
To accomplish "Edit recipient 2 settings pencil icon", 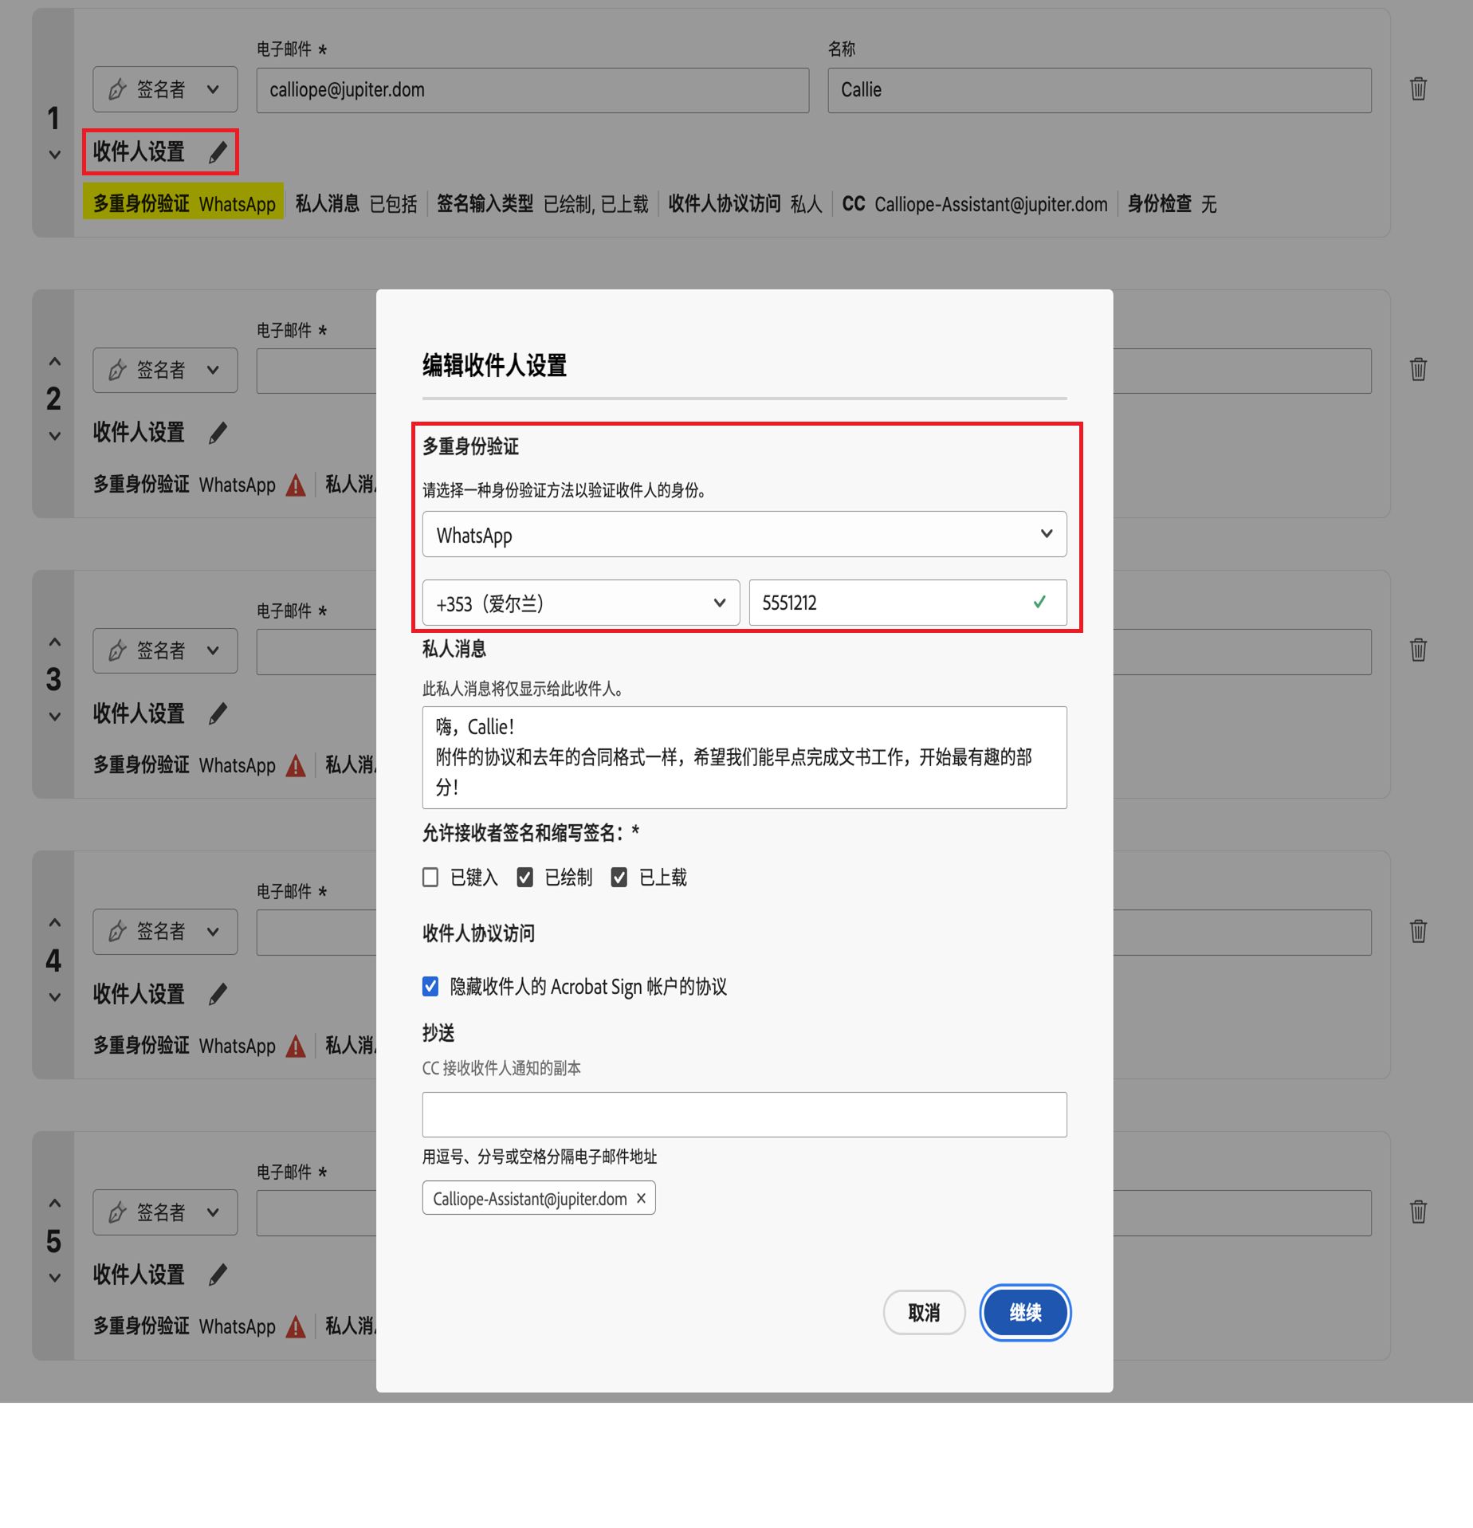I will tap(218, 433).
